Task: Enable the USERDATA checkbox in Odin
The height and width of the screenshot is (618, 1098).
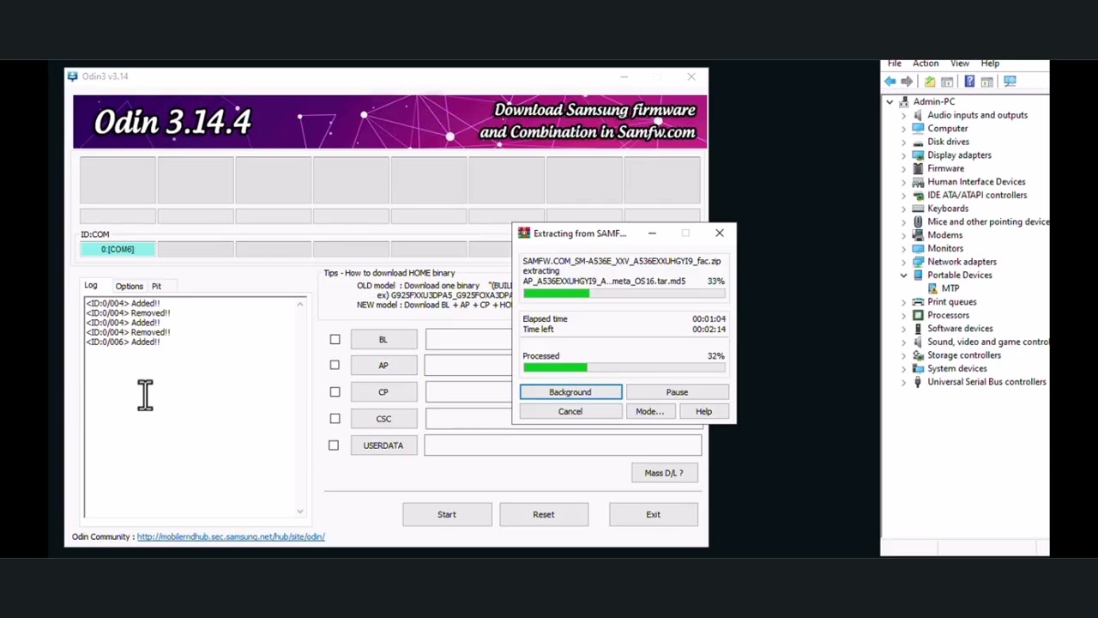Action: click(334, 445)
